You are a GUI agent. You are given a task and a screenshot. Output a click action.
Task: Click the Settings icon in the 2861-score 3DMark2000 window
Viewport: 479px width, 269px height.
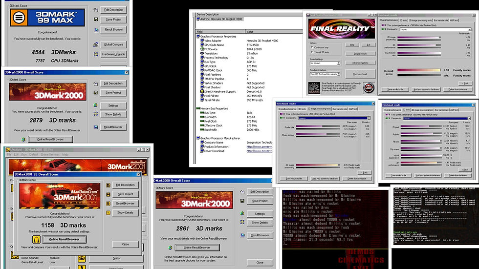point(242,213)
